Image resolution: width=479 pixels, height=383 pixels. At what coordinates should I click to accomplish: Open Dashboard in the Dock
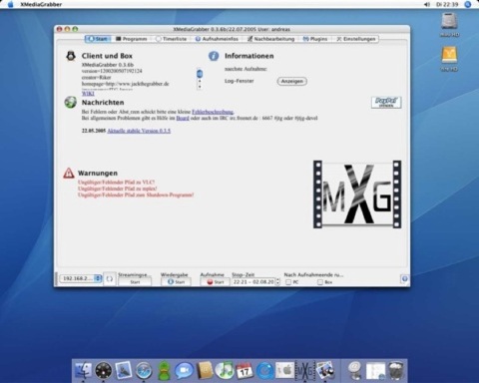[104, 370]
